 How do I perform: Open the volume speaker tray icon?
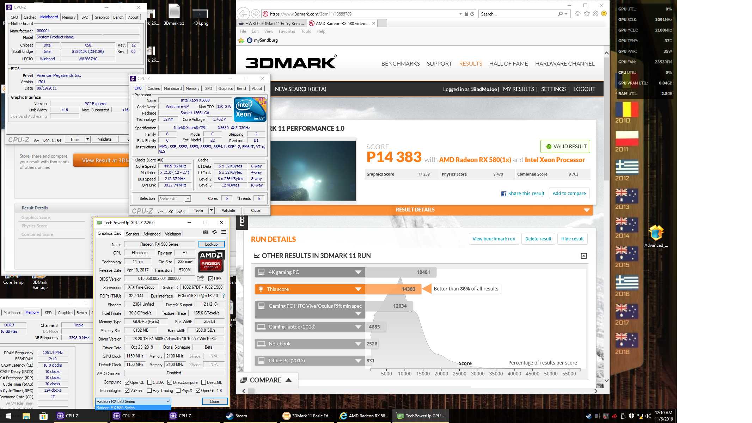(x=648, y=416)
